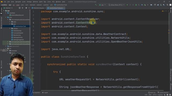Expand the drawable folder
The width and height of the screenshot is (172, 96).
[x=8, y=51]
